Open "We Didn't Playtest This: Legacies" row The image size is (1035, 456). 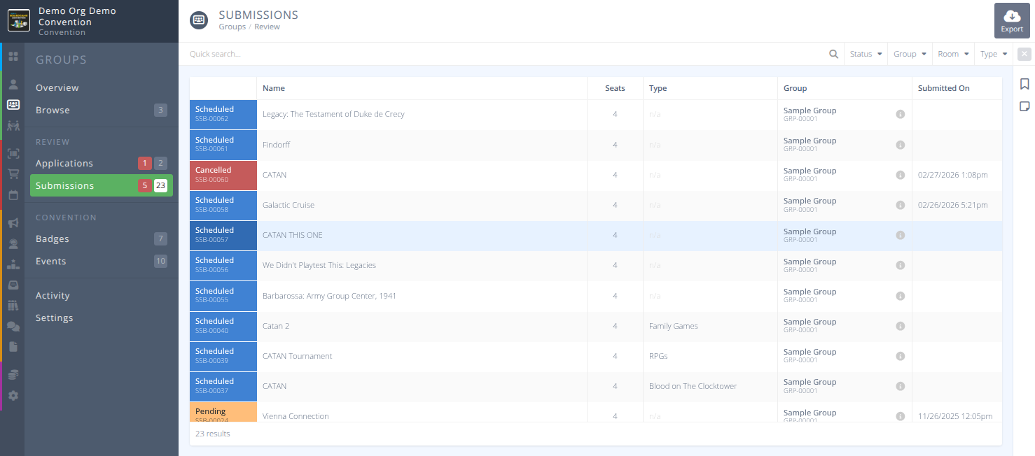tap(319, 265)
